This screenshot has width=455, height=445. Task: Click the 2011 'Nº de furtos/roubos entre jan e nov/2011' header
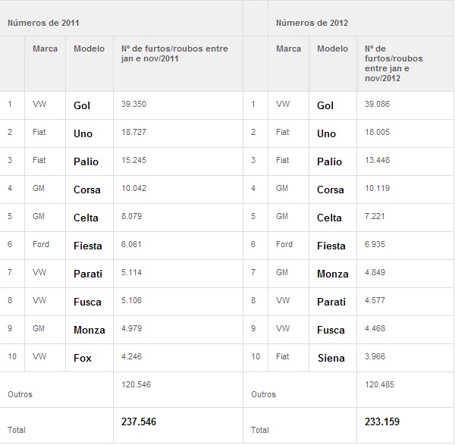[174, 54]
